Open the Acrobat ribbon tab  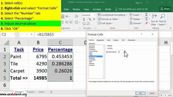tap(97, 9)
